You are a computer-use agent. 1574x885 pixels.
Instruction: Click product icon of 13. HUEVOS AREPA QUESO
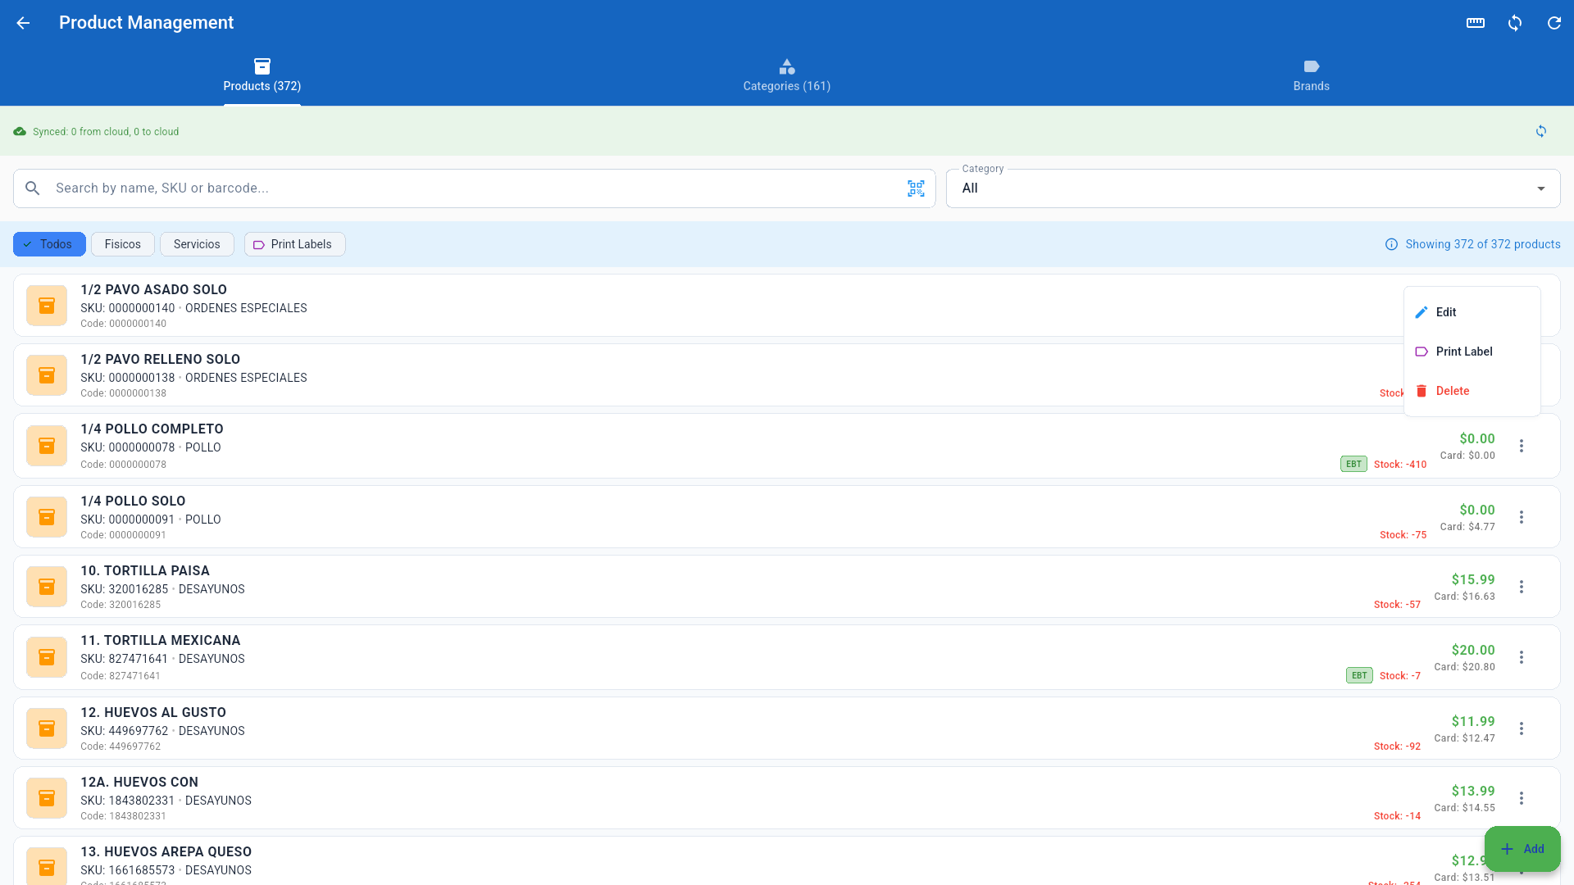pyautogui.click(x=47, y=866)
